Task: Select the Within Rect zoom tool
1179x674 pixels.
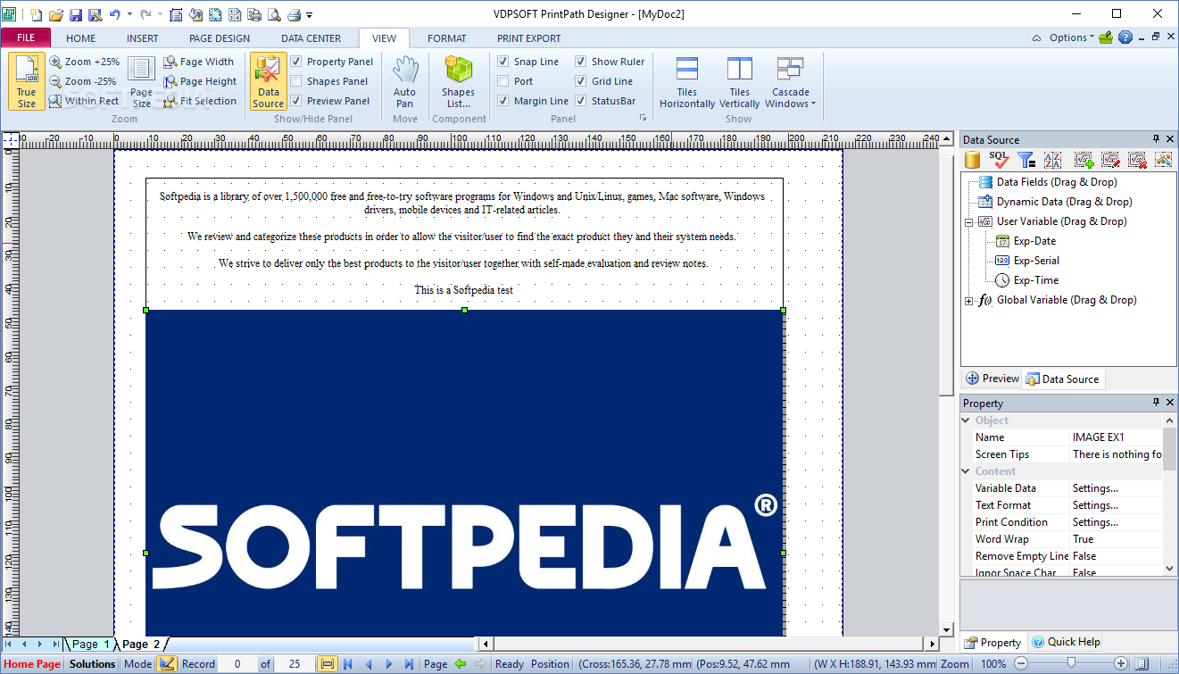Action: click(x=84, y=101)
